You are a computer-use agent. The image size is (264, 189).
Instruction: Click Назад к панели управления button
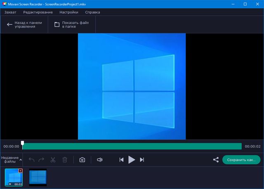(24, 24)
